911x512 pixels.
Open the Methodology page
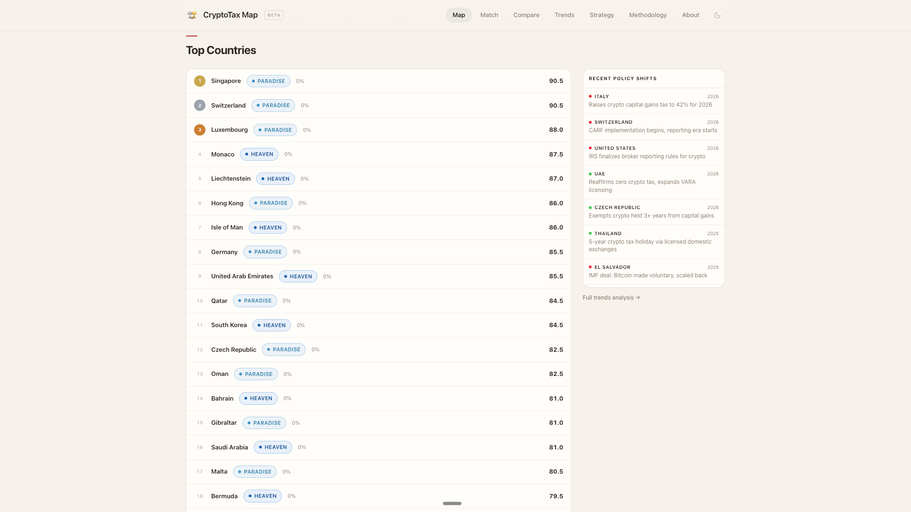[648, 15]
